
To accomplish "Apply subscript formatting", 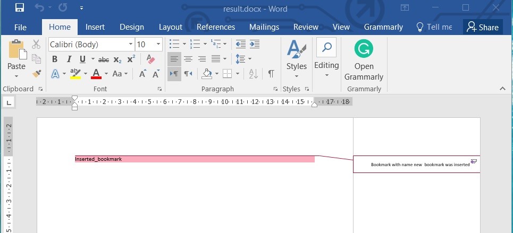I will 117,59.
